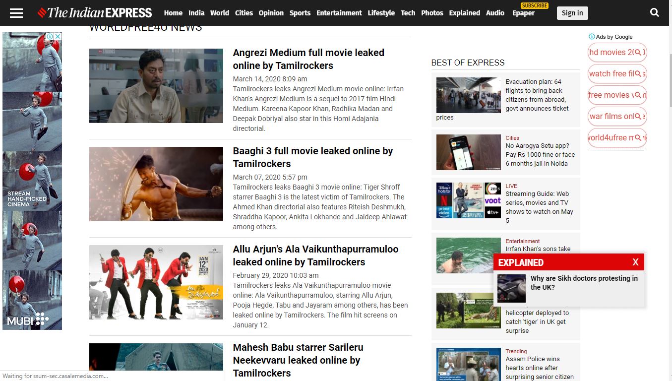Click the MUBI hand-picked cinema ad
Screen dimensions: 672x381
[32, 181]
